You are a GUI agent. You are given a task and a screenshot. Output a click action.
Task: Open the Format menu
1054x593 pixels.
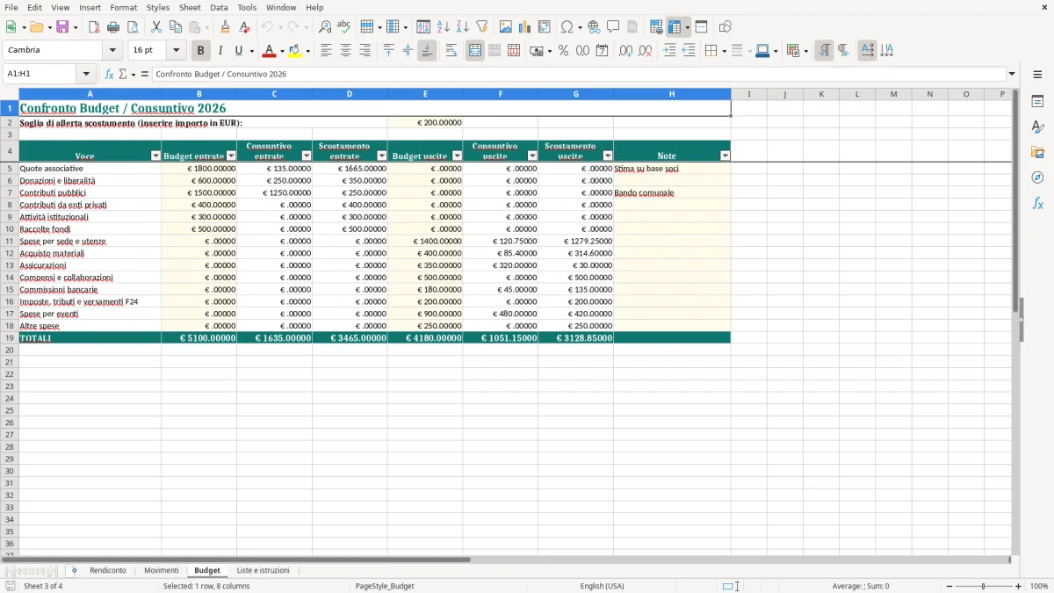(x=124, y=7)
